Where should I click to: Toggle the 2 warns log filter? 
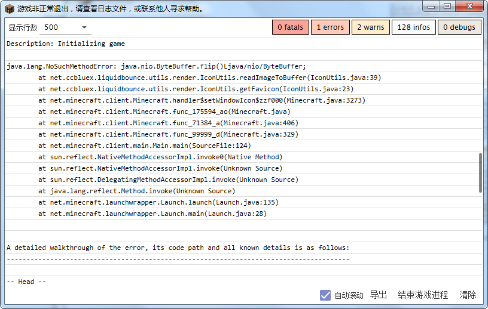[x=370, y=27]
